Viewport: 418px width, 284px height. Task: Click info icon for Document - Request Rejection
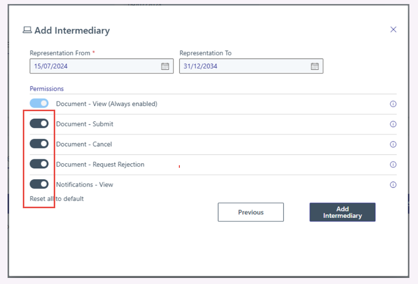click(x=393, y=165)
